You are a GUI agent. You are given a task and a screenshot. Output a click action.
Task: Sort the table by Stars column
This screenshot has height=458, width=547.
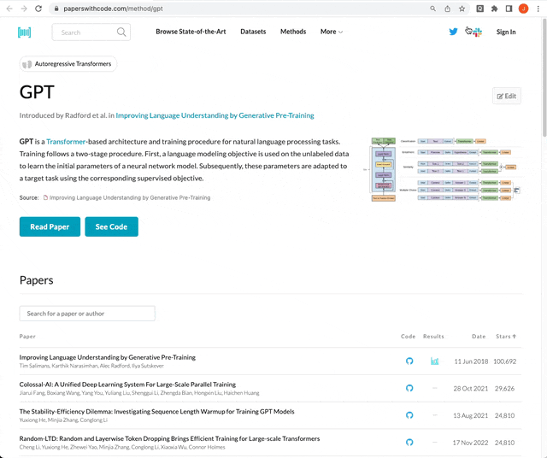pyautogui.click(x=506, y=337)
